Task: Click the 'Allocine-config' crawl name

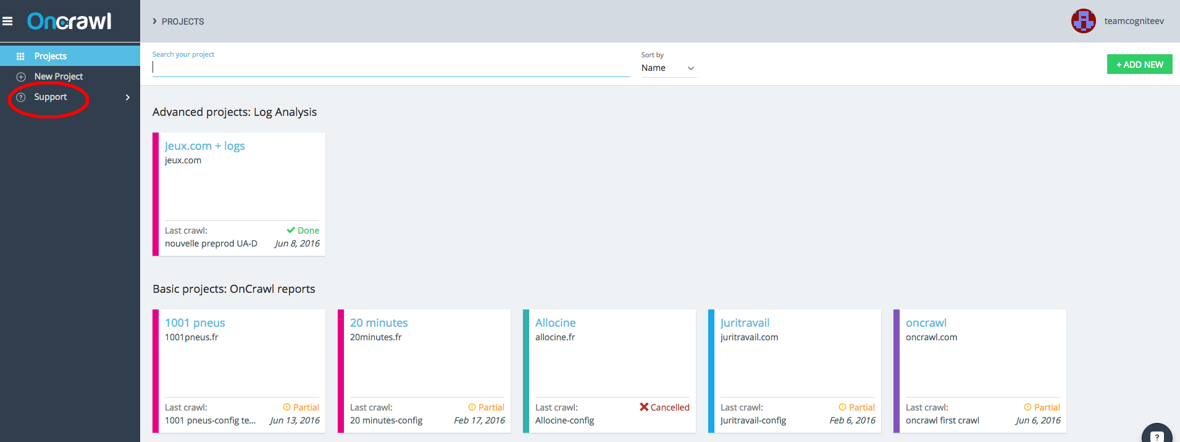Action: click(564, 420)
